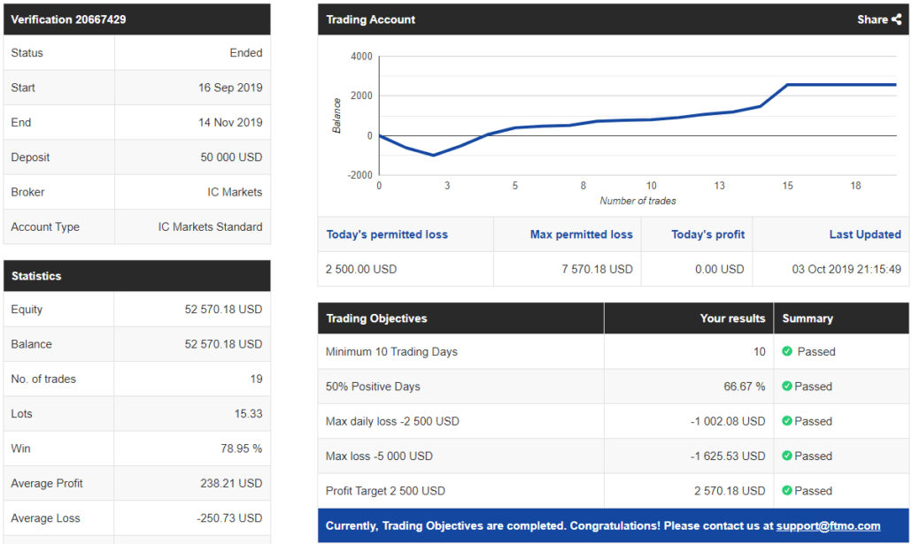Click the Verification 20667429 panel header
This screenshot has width=912, height=544.
[136, 19]
